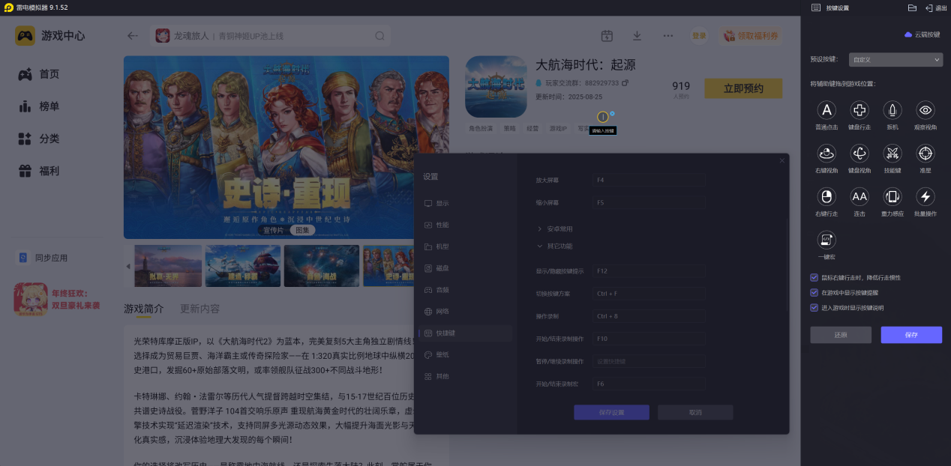Click the 保存设置 button

click(611, 412)
